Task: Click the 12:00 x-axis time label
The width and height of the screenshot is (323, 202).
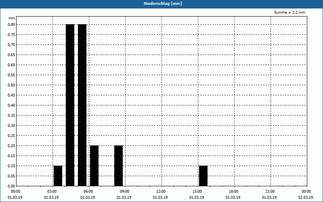Action: [161, 191]
